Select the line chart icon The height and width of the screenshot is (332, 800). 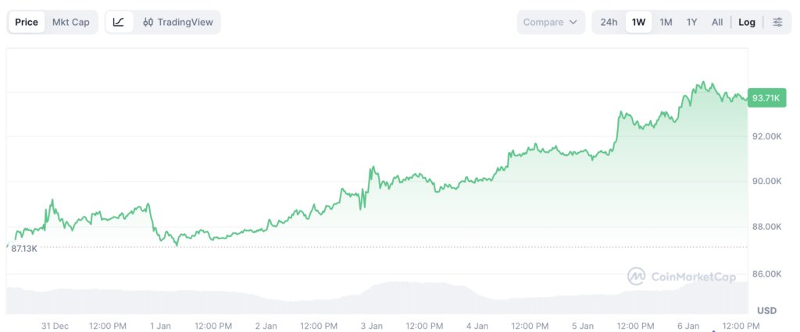point(118,22)
